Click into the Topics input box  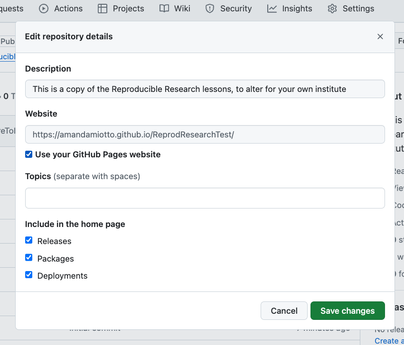coord(205,198)
